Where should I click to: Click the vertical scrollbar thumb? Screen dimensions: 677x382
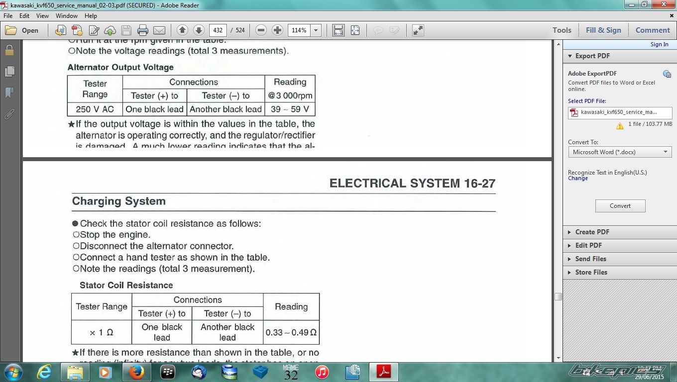point(558,296)
